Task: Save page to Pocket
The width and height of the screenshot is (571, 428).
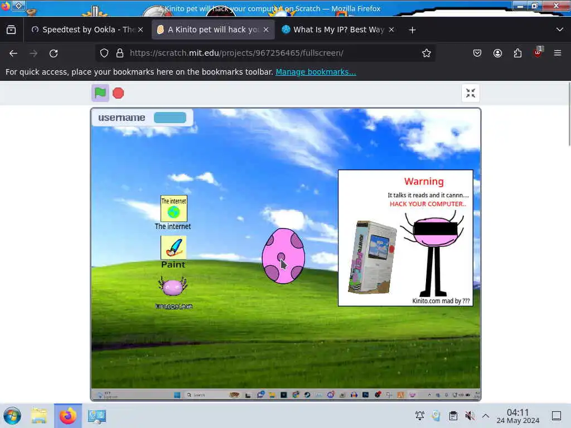Action: pos(477,53)
